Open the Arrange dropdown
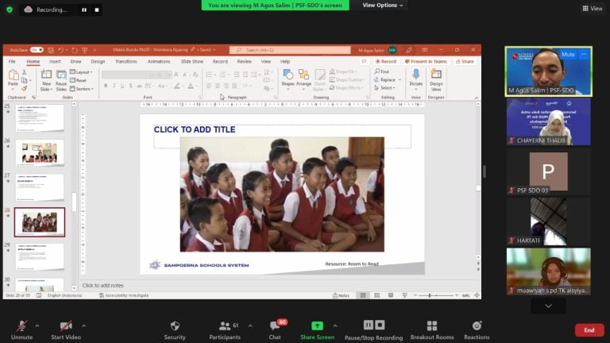The width and height of the screenshot is (610, 343). coord(303,80)
